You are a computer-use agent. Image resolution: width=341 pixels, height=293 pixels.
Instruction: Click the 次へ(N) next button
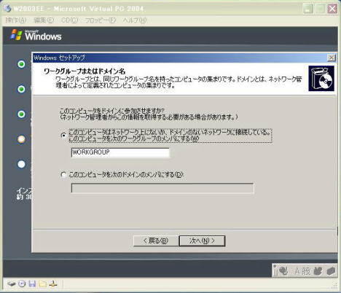[x=202, y=241]
